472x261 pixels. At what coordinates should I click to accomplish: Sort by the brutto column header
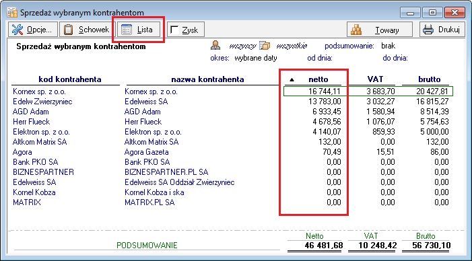tap(430, 79)
